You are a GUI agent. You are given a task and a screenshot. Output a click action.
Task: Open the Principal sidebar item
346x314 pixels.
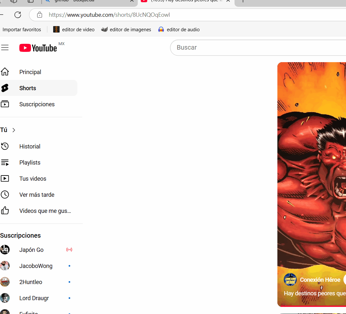pyautogui.click(x=39, y=72)
